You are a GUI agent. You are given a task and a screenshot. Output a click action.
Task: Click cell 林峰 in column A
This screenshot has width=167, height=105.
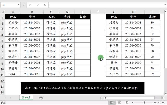pyautogui.click(x=13, y=74)
